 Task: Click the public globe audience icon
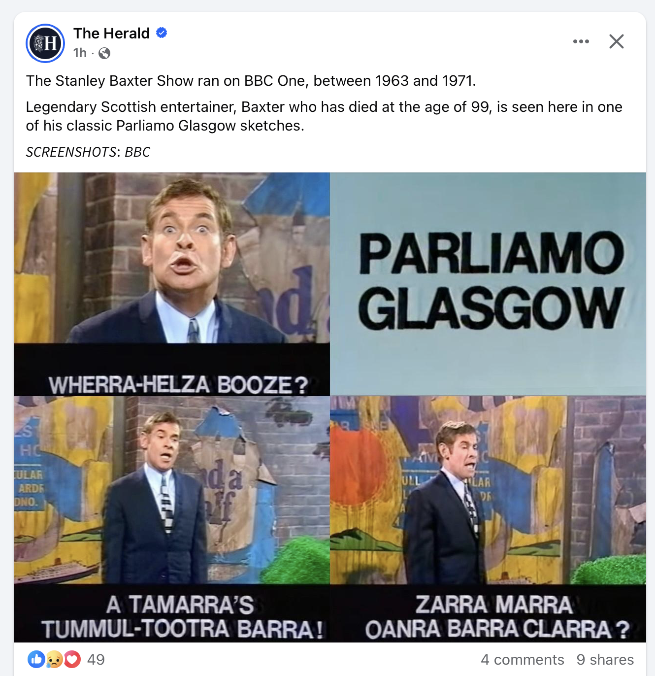(104, 53)
